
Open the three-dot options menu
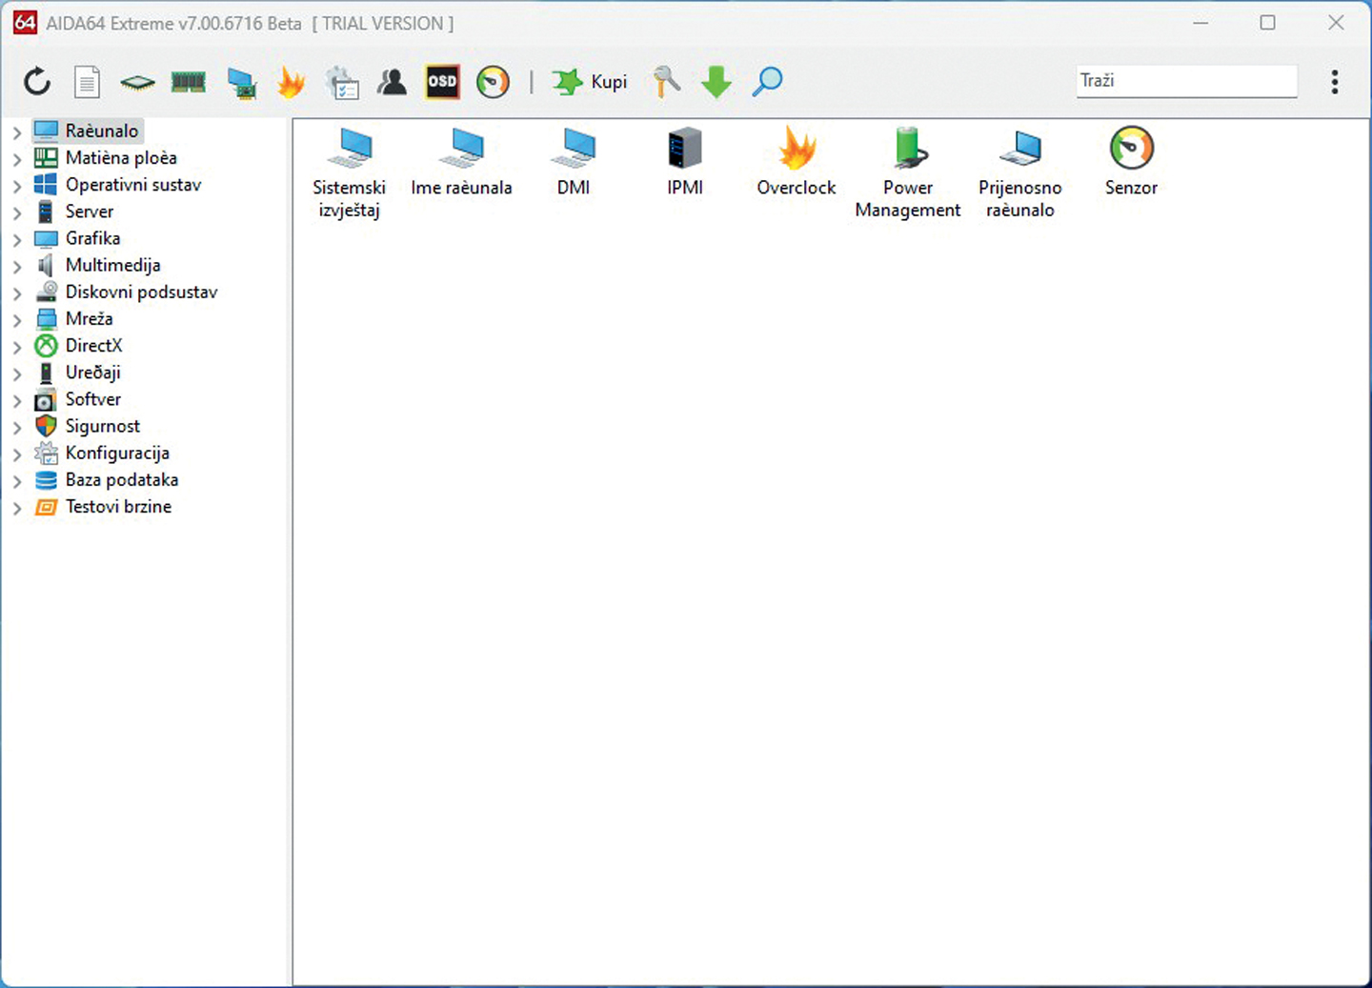click(x=1335, y=82)
